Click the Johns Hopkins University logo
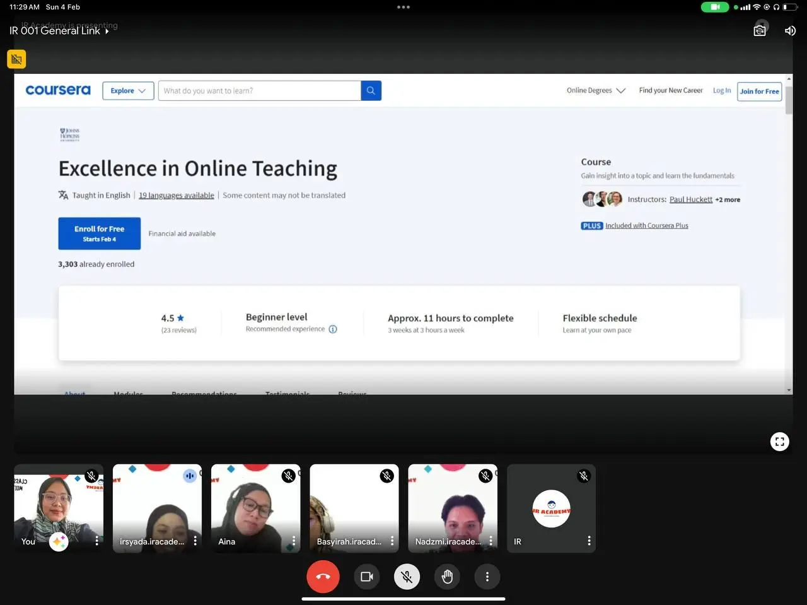The height and width of the screenshot is (605, 807). [x=69, y=134]
